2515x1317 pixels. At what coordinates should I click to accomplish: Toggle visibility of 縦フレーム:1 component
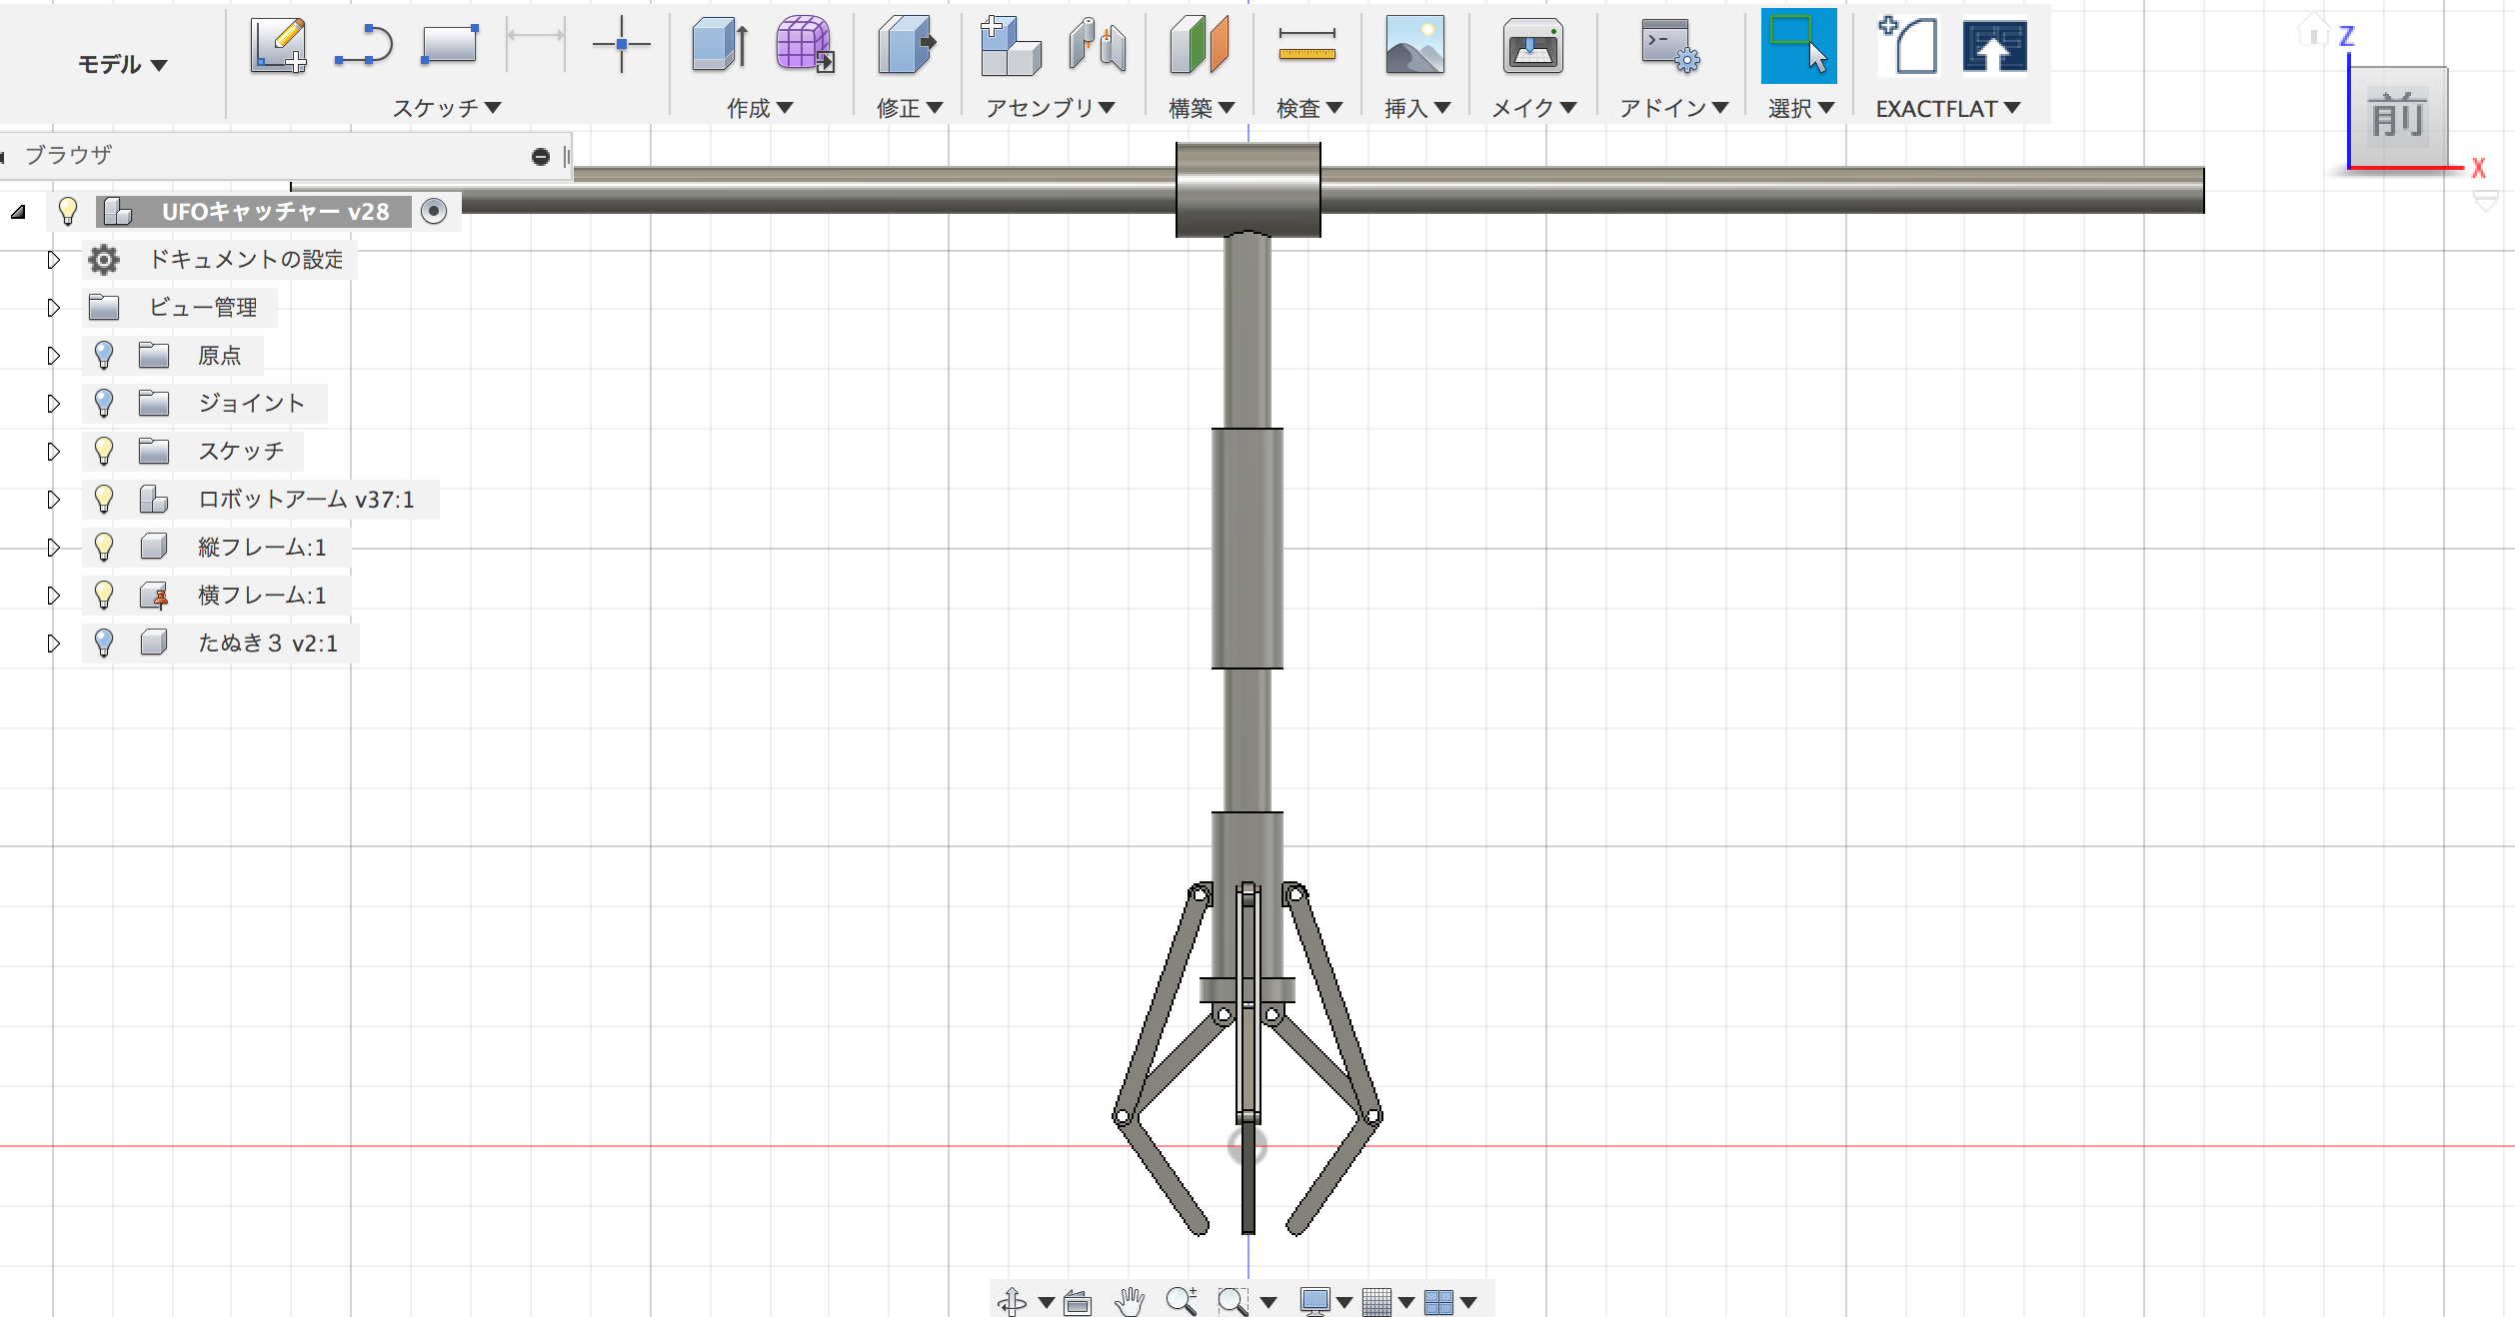(104, 547)
